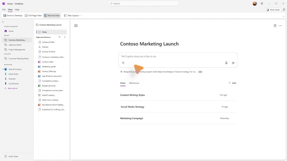Open the Help menu
This screenshot has width=287, height=161.
point(17,9)
